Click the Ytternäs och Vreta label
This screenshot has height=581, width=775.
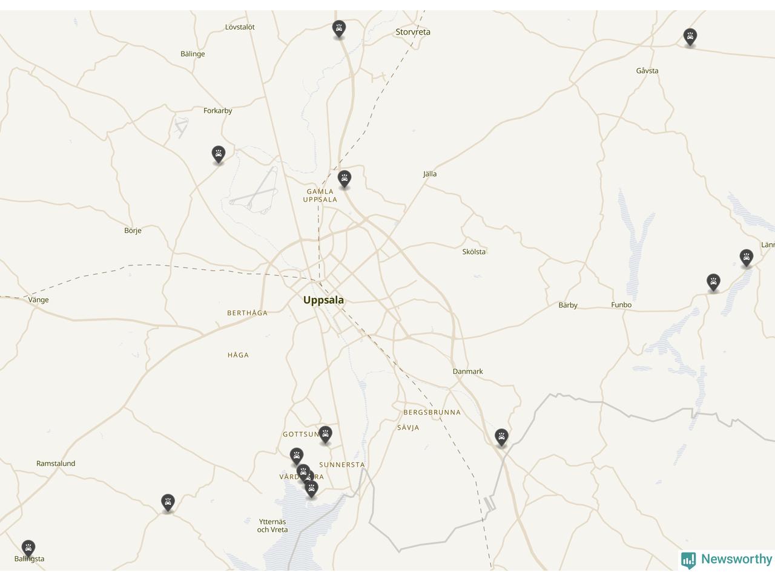tap(272, 525)
